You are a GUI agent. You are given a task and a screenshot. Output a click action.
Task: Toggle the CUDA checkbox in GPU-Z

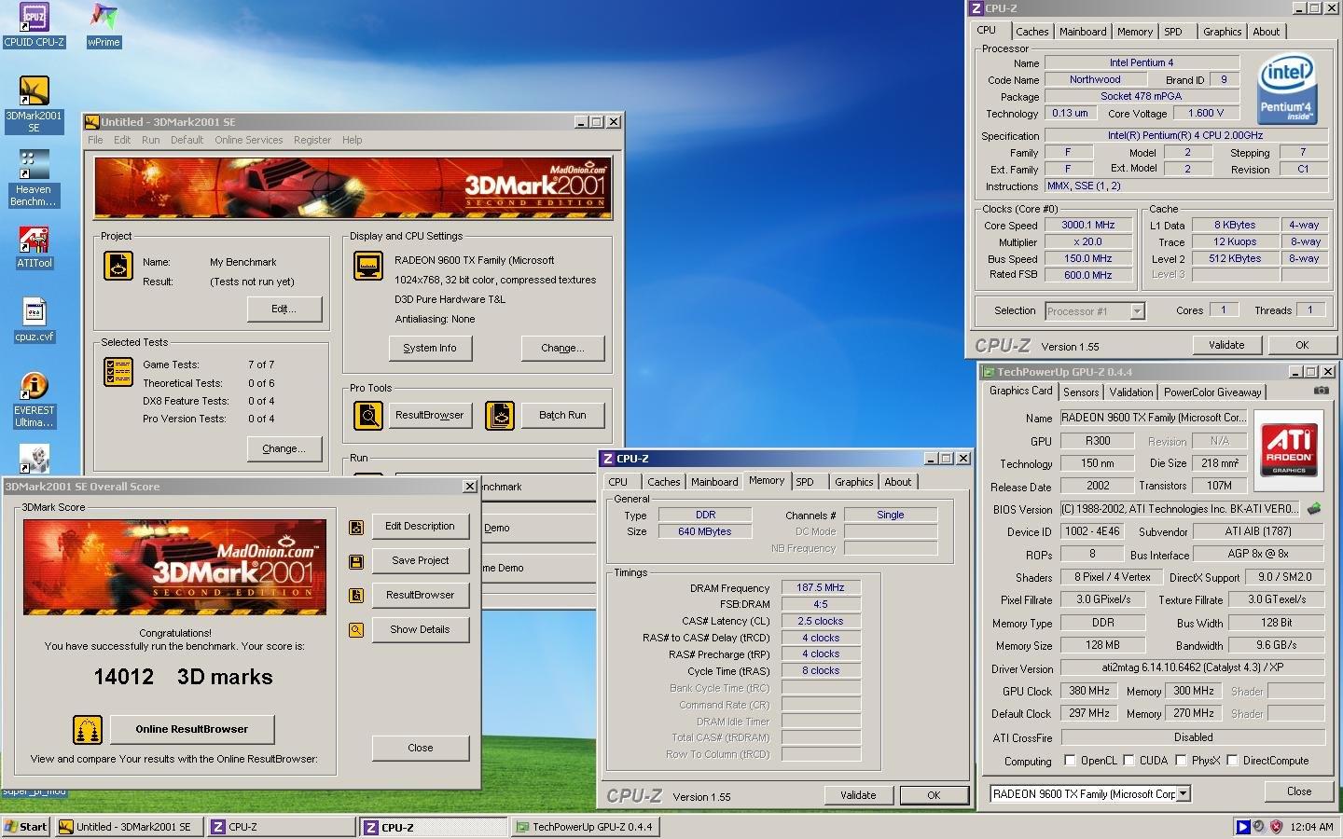coord(1128,761)
